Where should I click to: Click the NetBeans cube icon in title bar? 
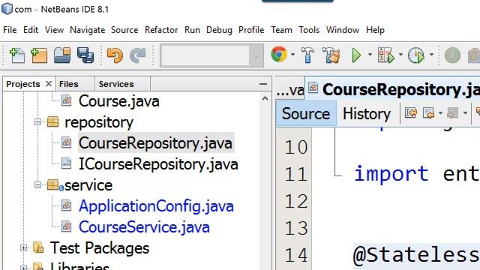pos(7,9)
